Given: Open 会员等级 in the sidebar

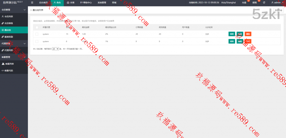Looking at the screenshot, I should (x=14, y=23).
